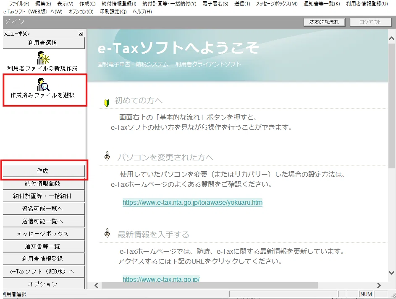Open the 通知書等一覧(K) menu

(x=322, y=4)
